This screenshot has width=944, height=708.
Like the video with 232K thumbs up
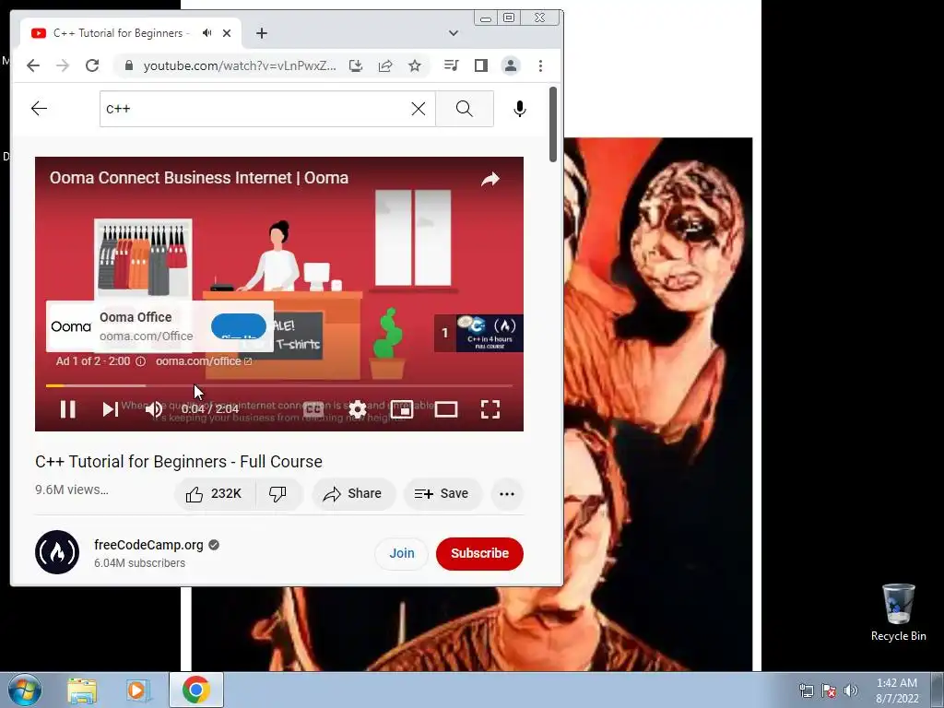coord(214,494)
